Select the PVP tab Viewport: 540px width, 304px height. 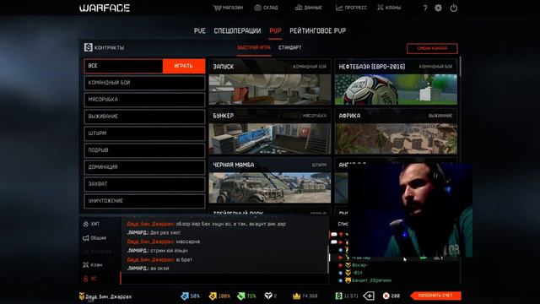point(275,30)
